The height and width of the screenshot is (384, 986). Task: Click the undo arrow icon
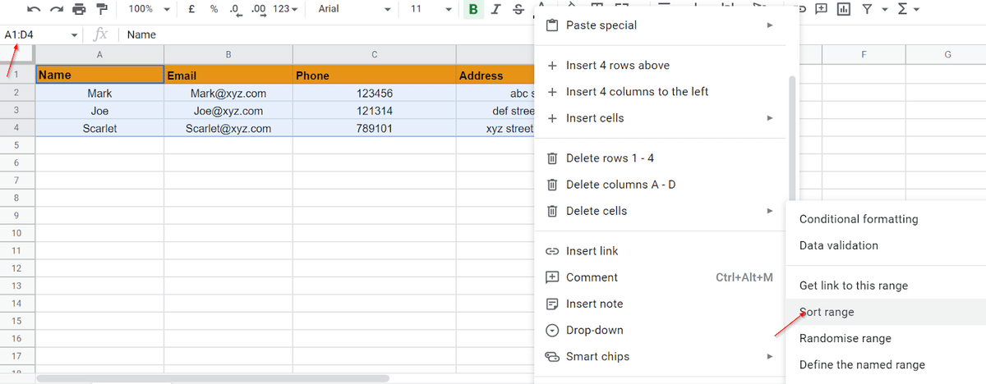[x=34, y=9]
